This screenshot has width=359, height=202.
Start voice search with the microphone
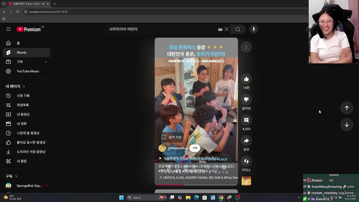pyautogui.click(x=254, y=29)
